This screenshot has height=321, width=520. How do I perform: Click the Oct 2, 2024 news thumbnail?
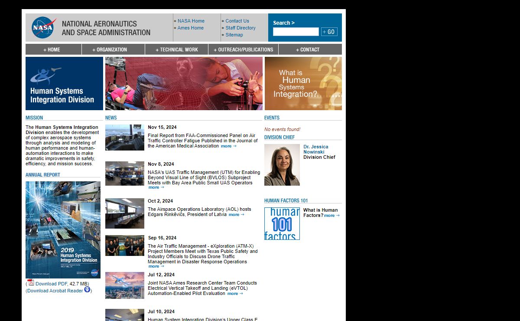point(125,213)
